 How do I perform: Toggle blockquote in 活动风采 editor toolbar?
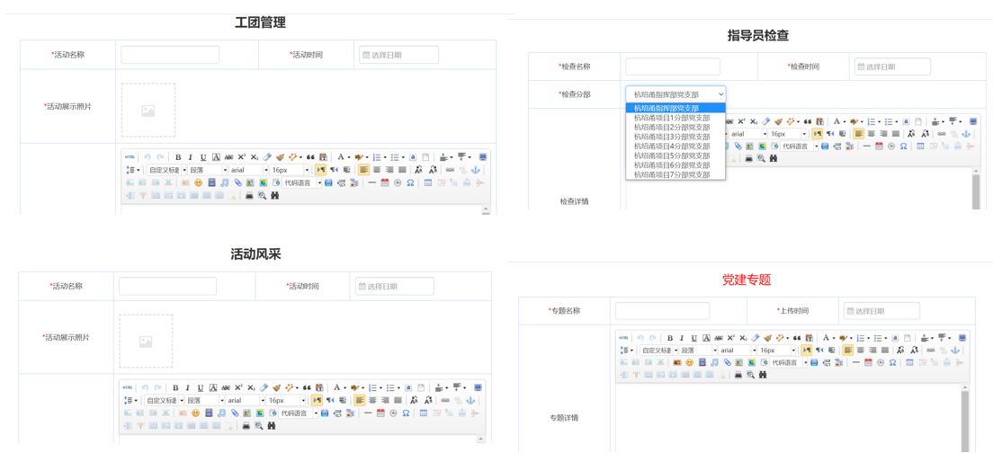point(307,388)
